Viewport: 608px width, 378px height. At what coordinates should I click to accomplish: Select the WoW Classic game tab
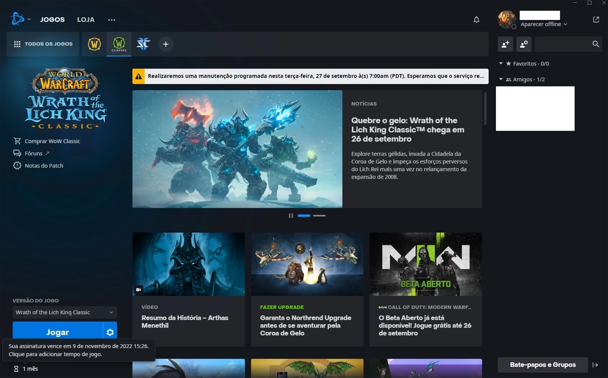tap(119, 44)
